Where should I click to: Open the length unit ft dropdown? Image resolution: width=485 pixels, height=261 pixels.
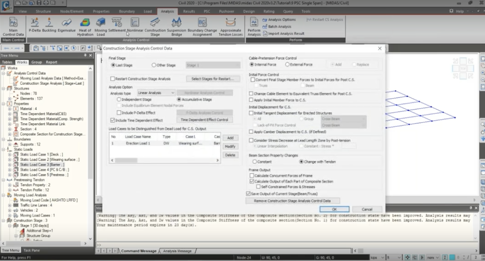click(394, 258)
